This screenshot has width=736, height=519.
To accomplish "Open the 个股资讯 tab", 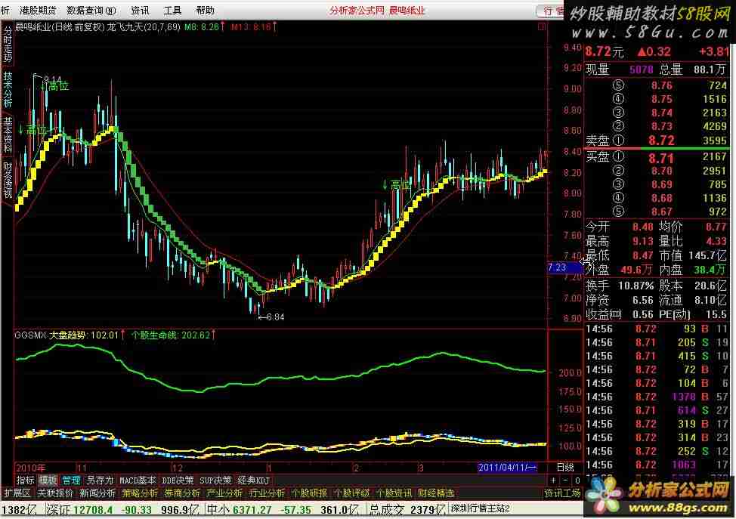I will pyautogui.click(x=394, y=493).
